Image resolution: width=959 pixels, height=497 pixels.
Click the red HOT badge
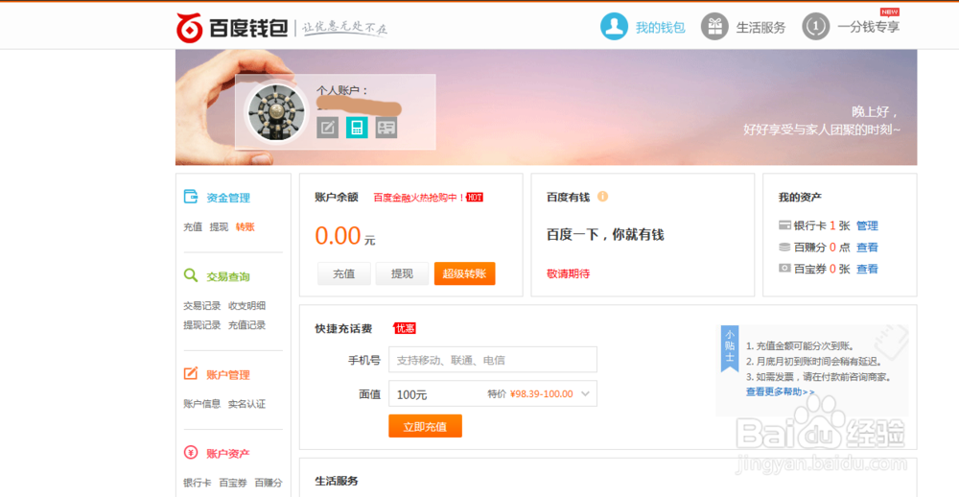click(x=476, y=197)
